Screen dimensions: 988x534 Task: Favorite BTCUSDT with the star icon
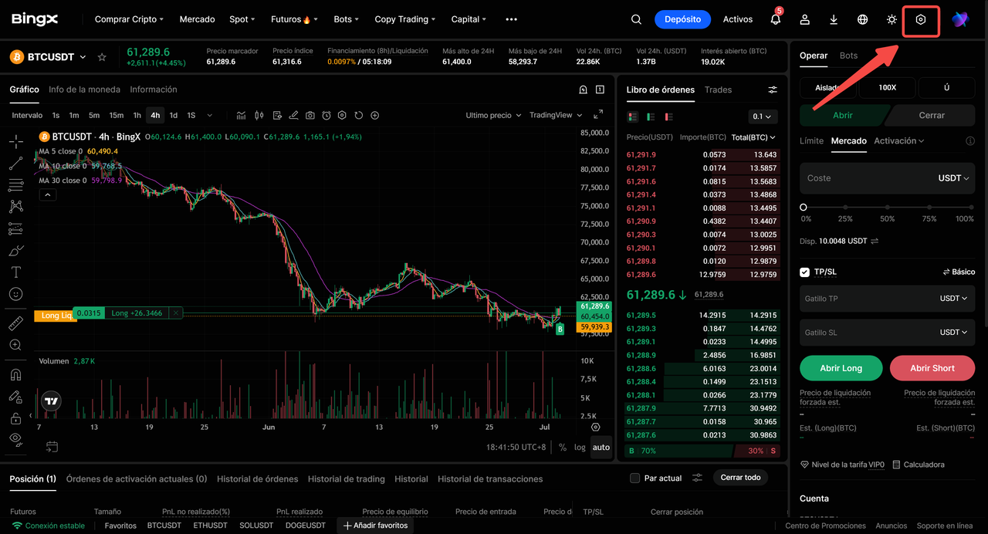(102, 57)
